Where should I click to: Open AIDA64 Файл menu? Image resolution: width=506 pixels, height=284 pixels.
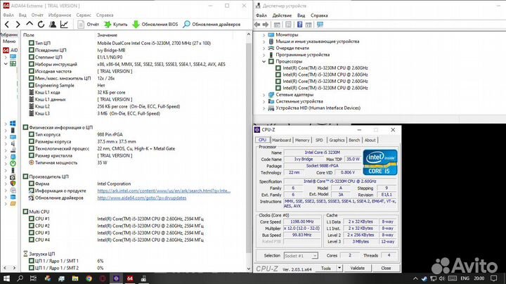(8, 15)
